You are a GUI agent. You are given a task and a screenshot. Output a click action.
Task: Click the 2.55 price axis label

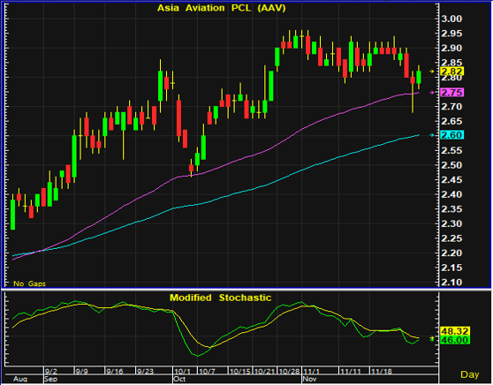451,150
